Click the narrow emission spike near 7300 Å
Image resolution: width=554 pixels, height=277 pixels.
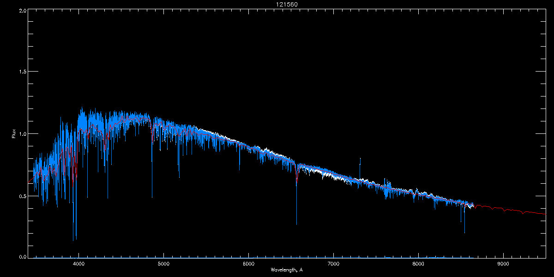[x=360, y=159]
